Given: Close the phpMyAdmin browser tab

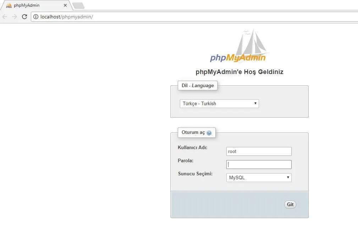Looking at the screenshot, I should point(65,5).
